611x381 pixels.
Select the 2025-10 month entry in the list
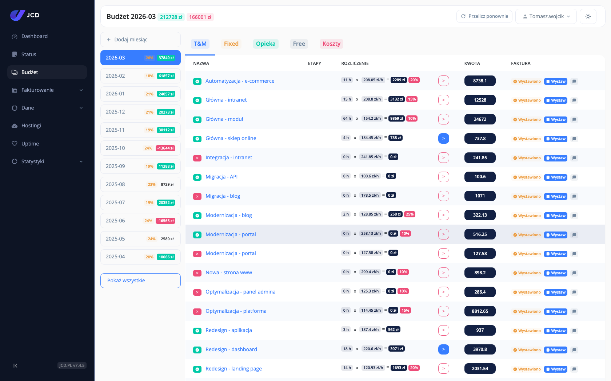tap(140, 148)
